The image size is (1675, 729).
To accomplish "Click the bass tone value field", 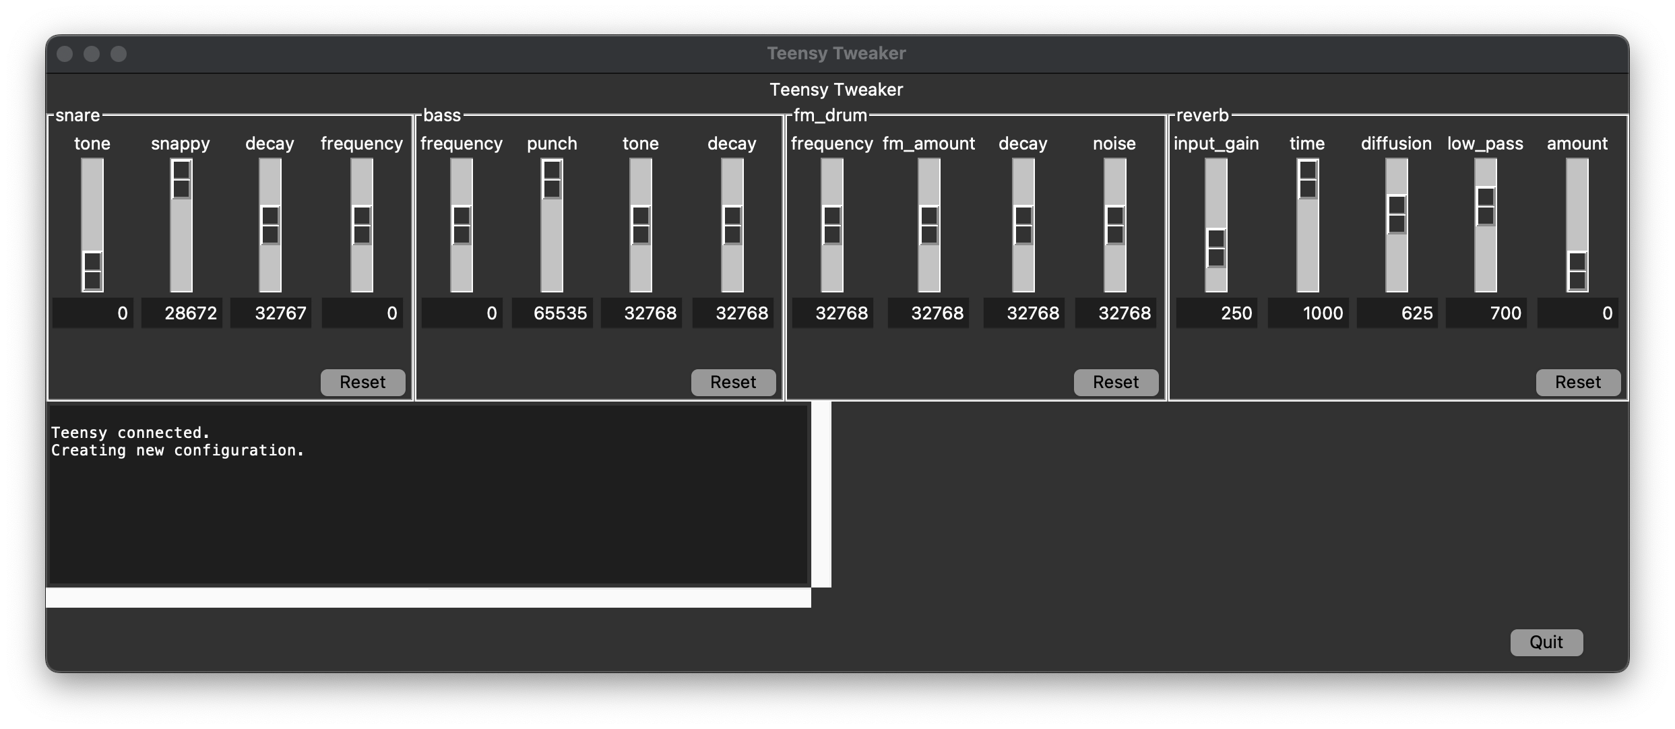I will tap(641, 313).
